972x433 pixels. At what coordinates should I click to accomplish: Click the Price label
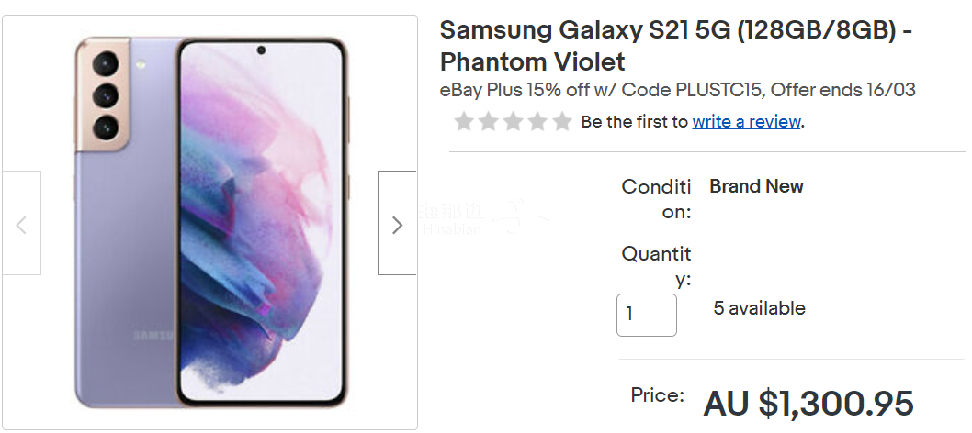click(657, 394)
